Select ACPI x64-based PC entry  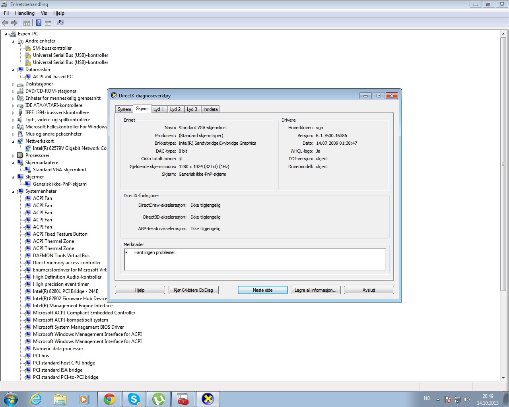coord(53,77)
